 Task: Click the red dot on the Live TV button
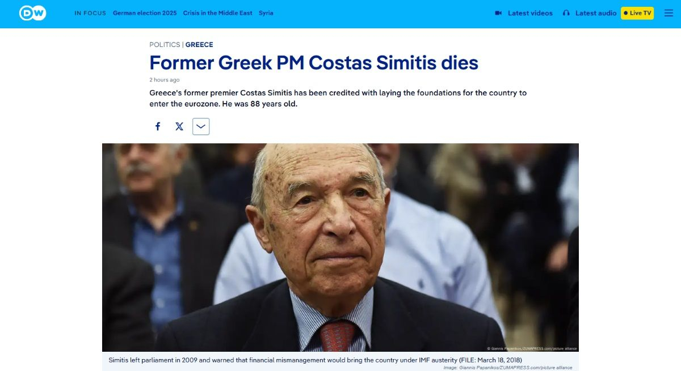(627, 12)
